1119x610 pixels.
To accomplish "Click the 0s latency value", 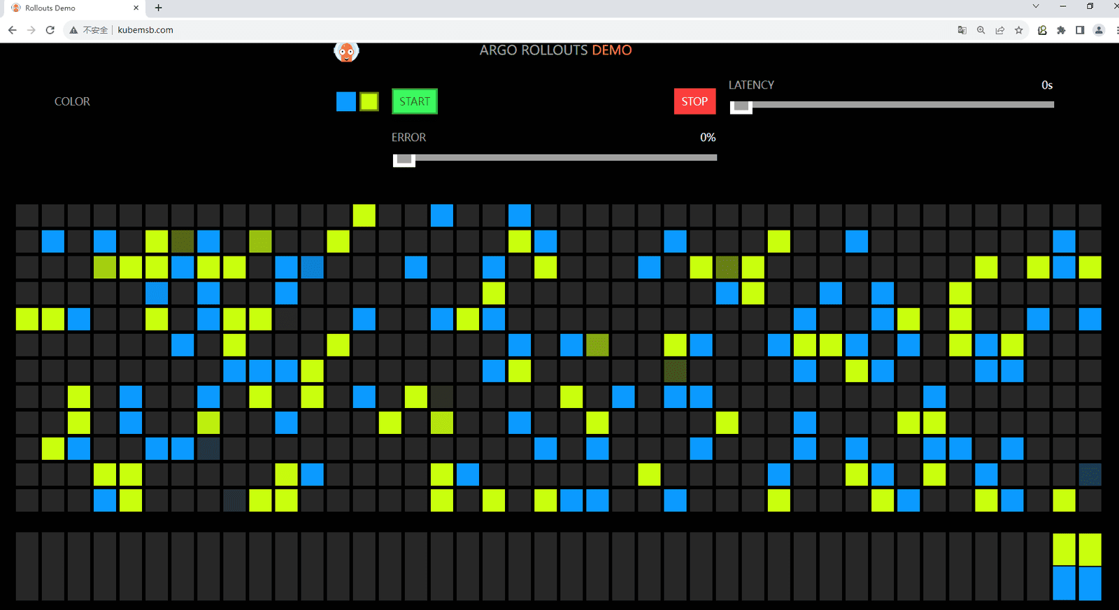I will [x=1047, y=85].
